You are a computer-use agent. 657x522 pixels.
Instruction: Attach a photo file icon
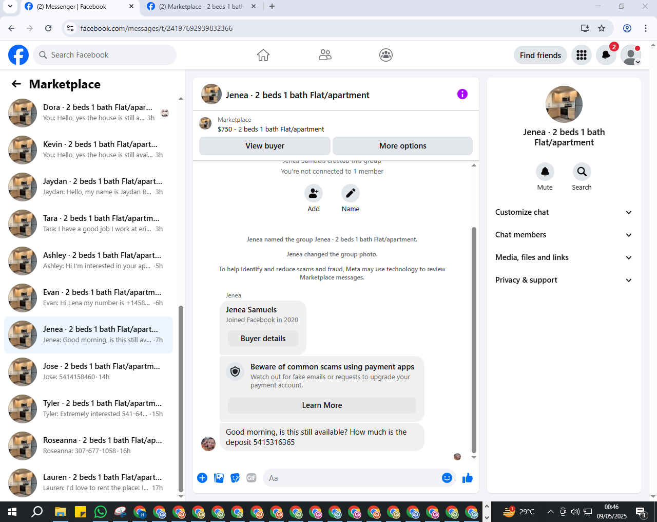point(219,478)
